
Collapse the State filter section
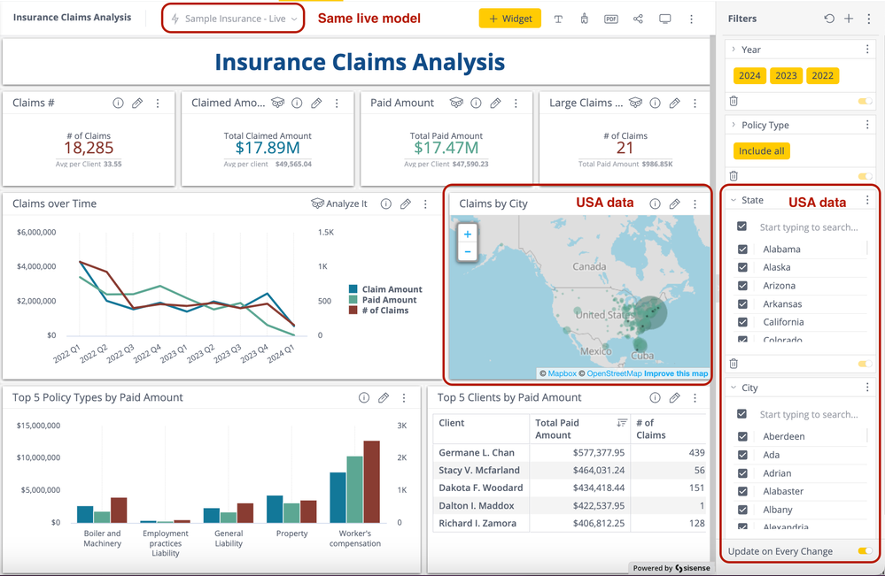734,201
